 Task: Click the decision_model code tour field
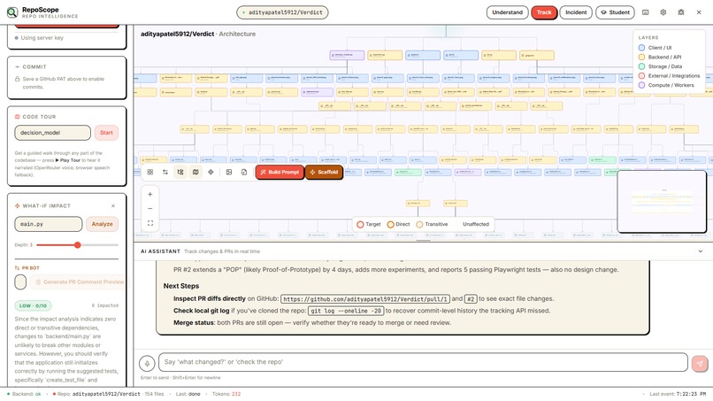(53, 133)
